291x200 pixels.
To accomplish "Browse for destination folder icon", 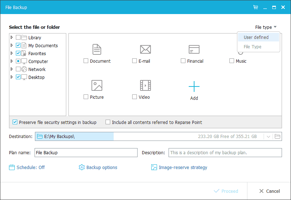I will (277, 137).
